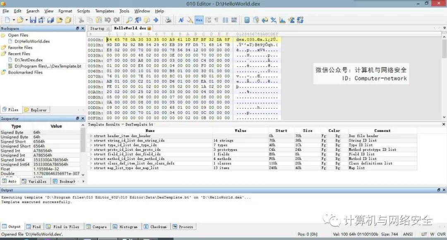Open the Process output tab
The height and width of the screenshot is (240, 447).
[183, 227]
